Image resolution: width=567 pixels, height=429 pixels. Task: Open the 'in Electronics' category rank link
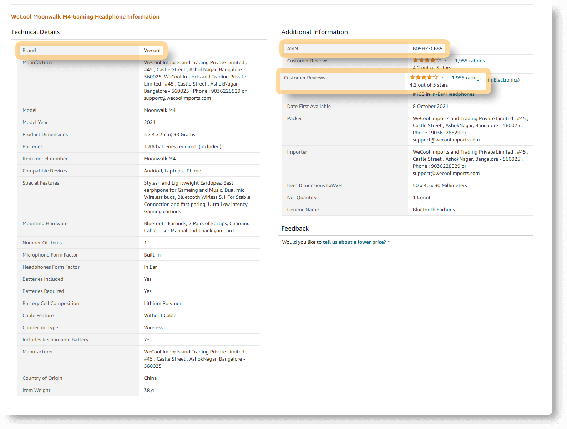pyautogui.click(x=503, y=80)
